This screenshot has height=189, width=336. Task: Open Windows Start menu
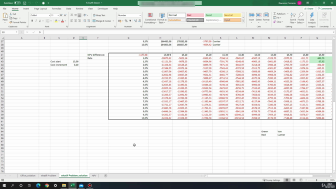click(x=4, y=185)
